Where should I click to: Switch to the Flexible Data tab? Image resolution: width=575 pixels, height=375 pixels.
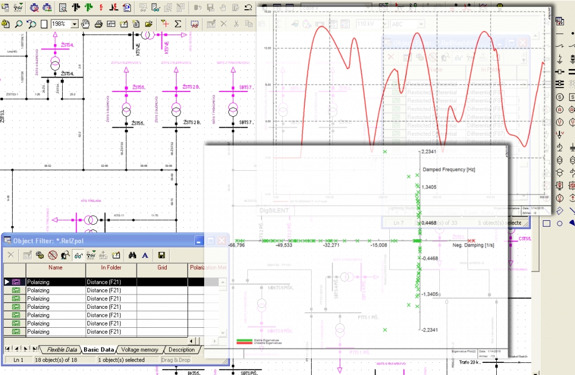point(62,350)
